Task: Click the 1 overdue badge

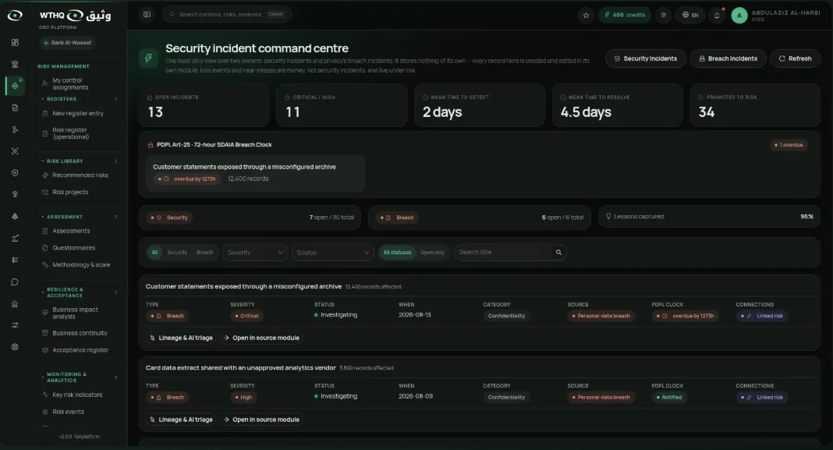Action: tap(789, 145)
